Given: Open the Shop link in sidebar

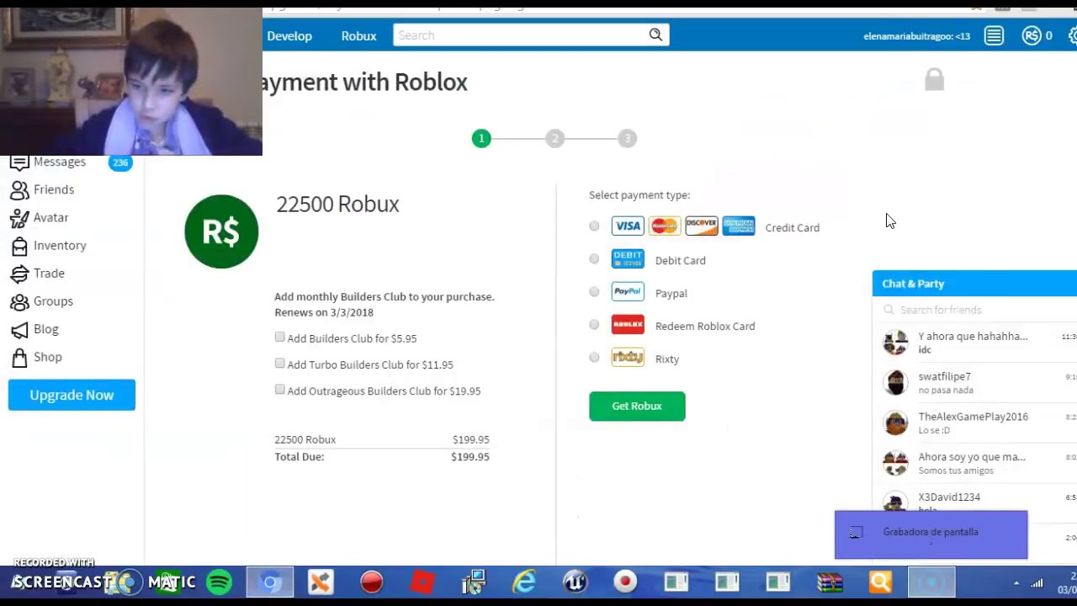Looking at the screenshot, I should tap(48, 357).
